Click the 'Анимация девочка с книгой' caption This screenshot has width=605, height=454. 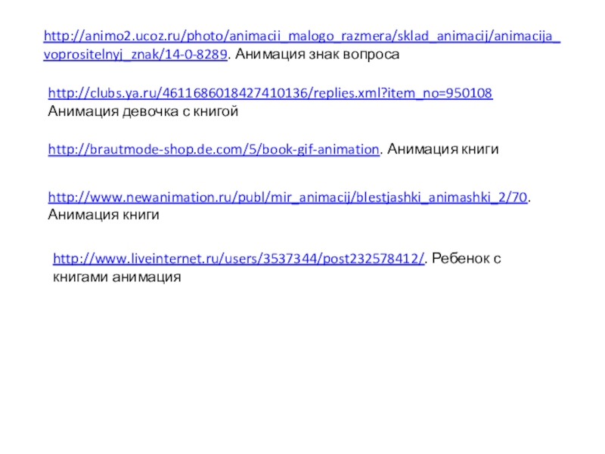point(143,111)
